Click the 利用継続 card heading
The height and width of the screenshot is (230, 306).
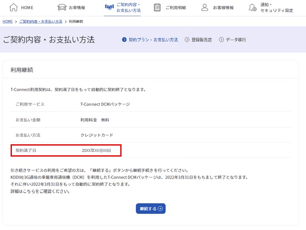point(22,70)
